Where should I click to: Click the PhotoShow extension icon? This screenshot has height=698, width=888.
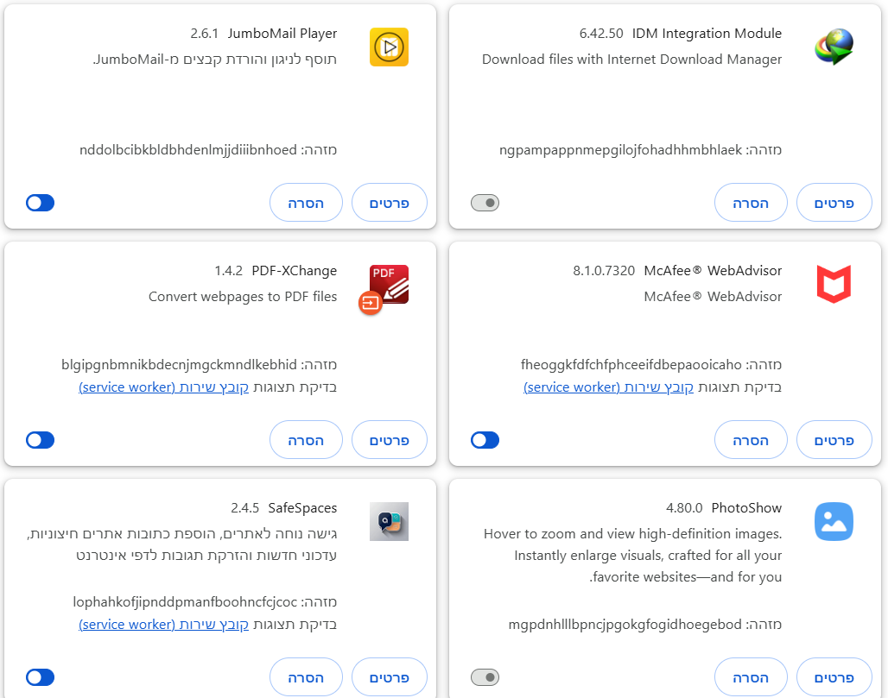click(834, 521)
